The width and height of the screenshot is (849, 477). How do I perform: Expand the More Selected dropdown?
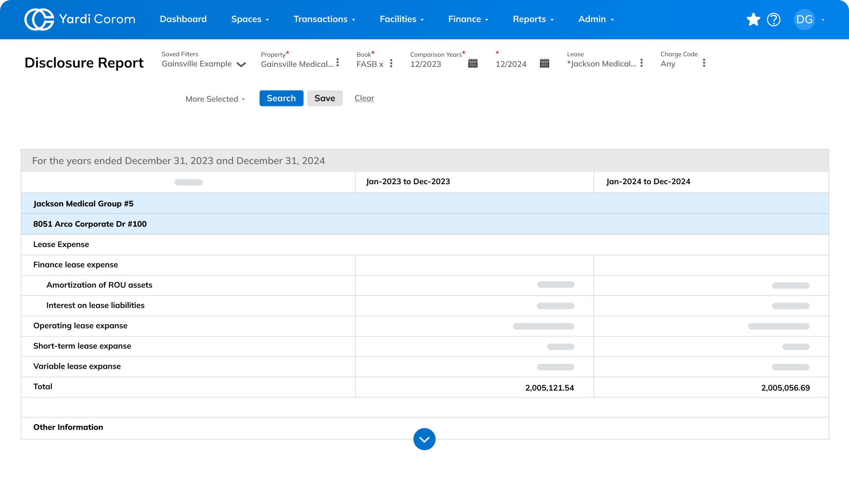tap(215, 99)
